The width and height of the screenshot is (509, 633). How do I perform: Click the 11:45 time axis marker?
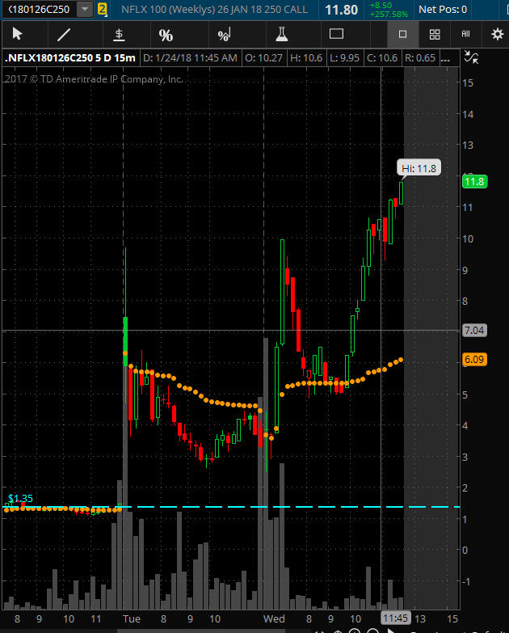pos(395,618)
